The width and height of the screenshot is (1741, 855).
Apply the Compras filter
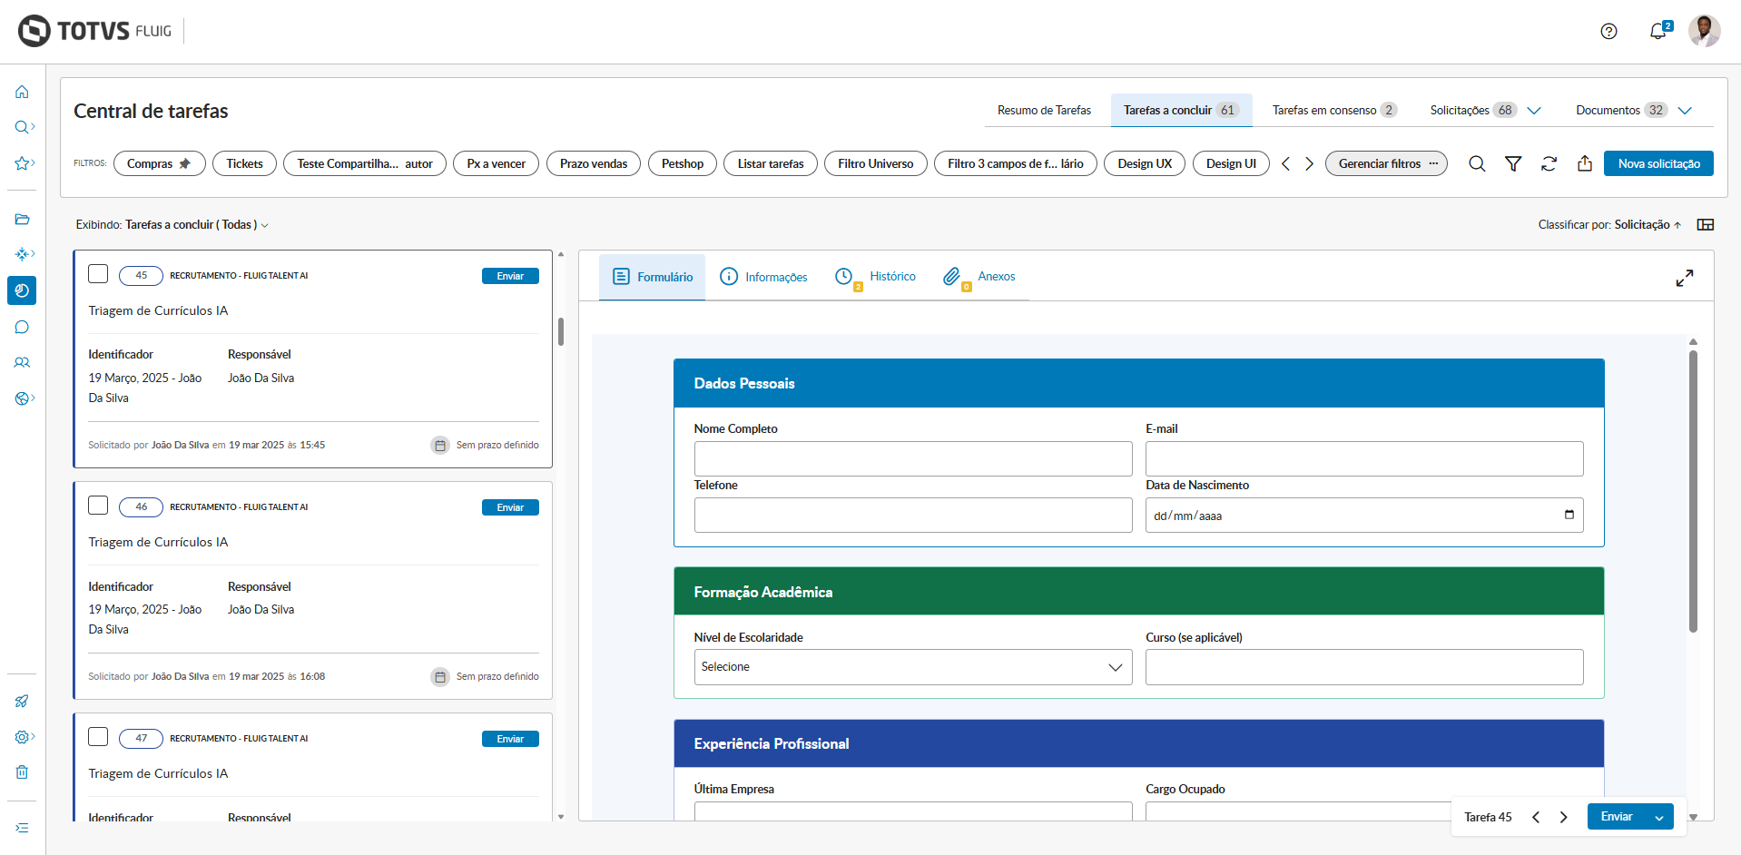(x=160, y=163)
